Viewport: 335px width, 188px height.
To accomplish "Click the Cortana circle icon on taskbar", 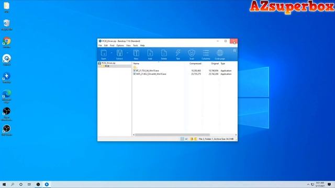I will pos(21,184).
